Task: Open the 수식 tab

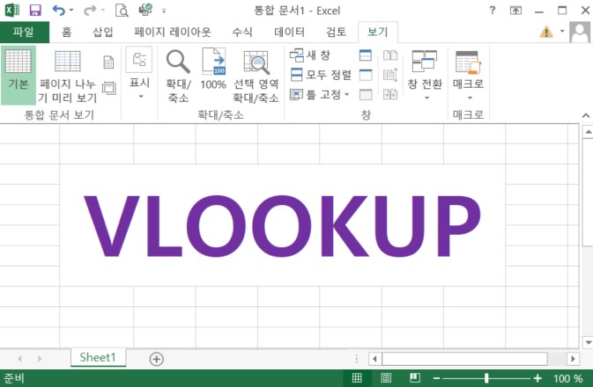Action: coord(242,32)
